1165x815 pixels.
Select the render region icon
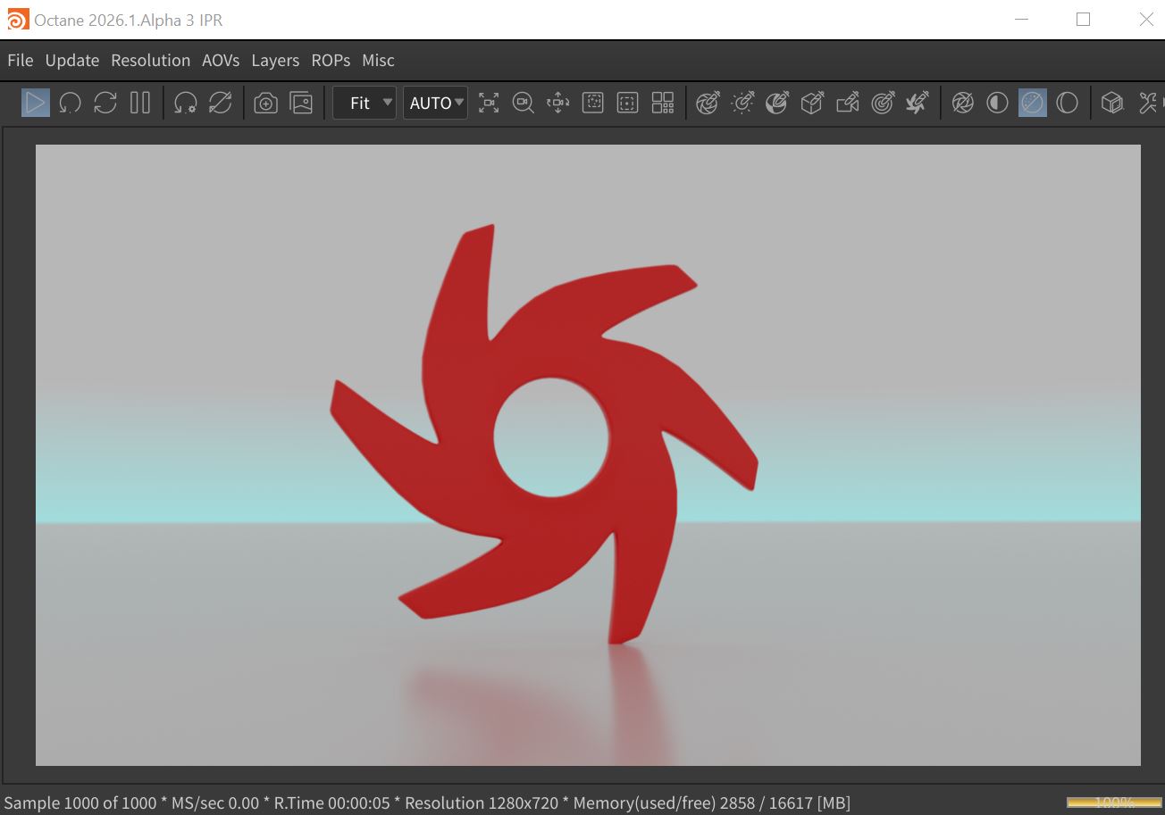(592, 104)
